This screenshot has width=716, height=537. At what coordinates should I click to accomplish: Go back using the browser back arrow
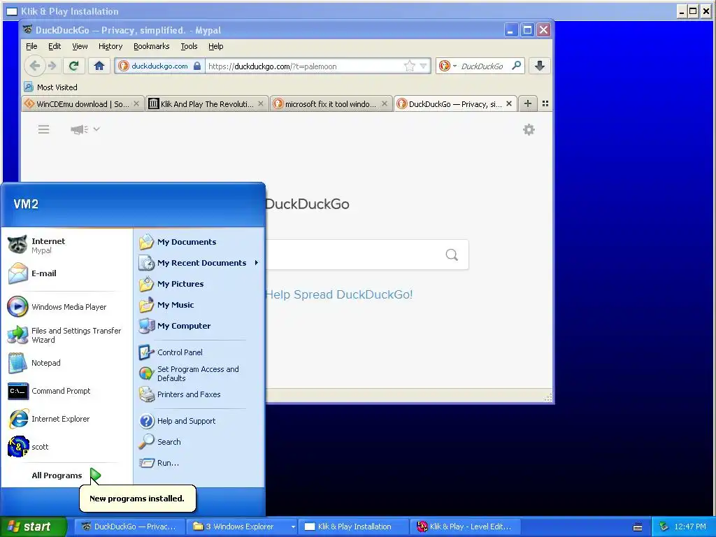pos(35,66)
